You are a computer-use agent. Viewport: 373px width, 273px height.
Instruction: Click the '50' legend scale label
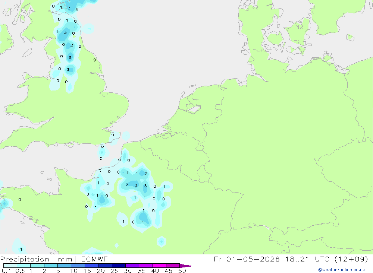click(x=182, y=271)
